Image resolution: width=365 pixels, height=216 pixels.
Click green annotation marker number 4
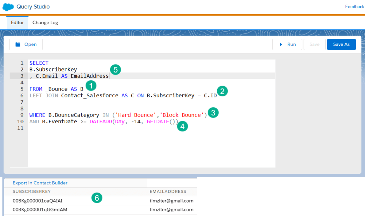pos(182,126)
